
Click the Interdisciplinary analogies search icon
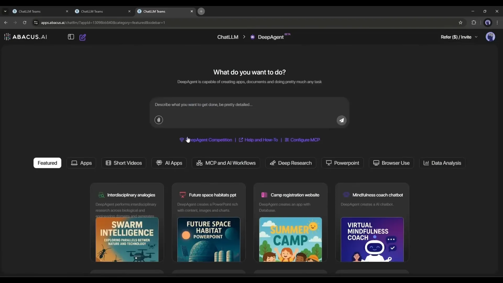click(101, 195)
